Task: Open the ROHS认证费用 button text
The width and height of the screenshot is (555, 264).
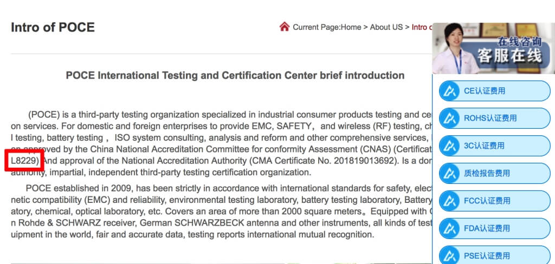Action: [490, 118]
